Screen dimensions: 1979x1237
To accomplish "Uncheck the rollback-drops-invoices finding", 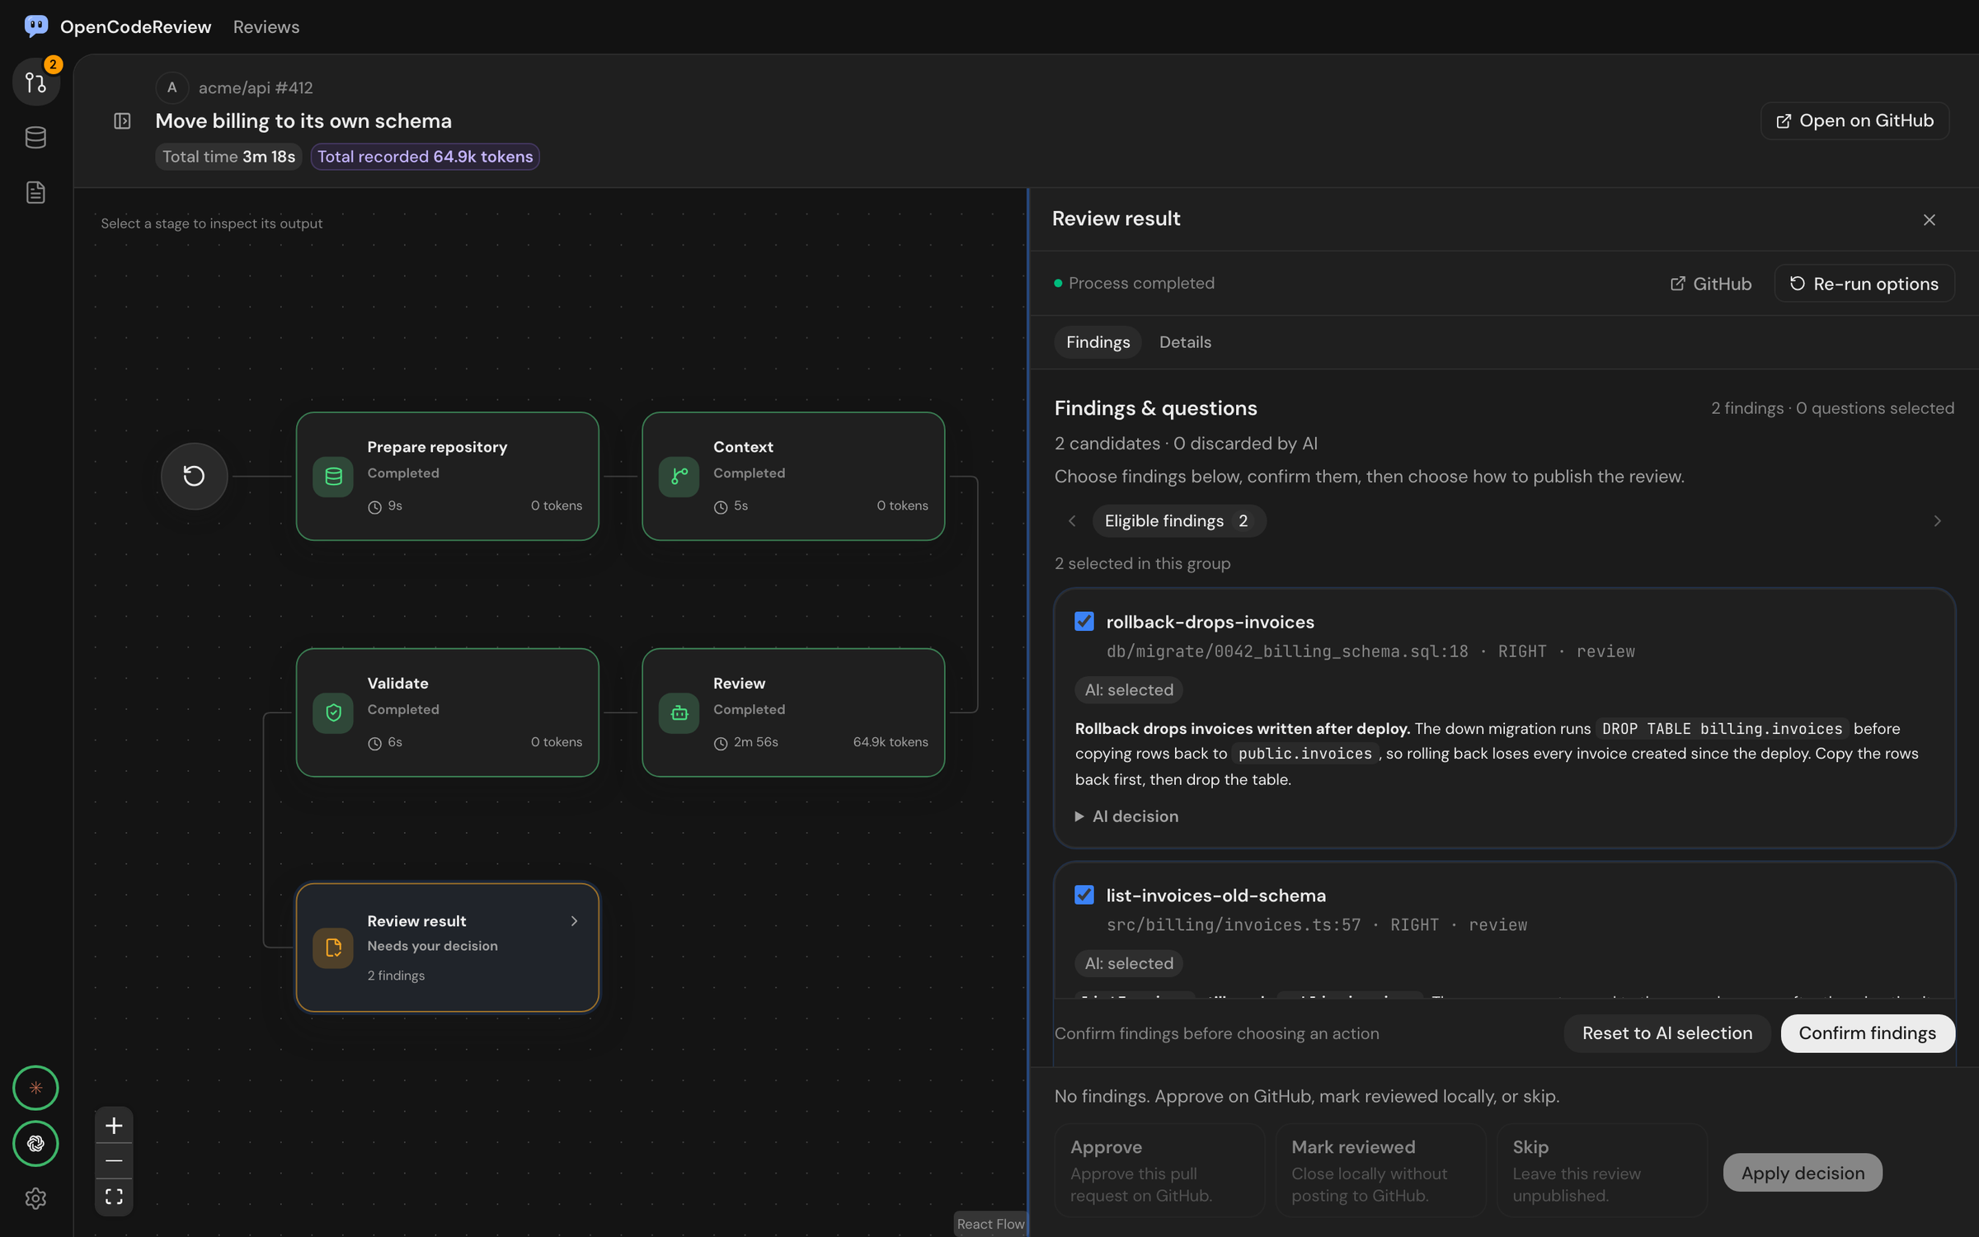I will click(1084, 622).
